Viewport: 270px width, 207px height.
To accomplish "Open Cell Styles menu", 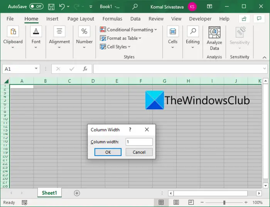I will (115, 47).
